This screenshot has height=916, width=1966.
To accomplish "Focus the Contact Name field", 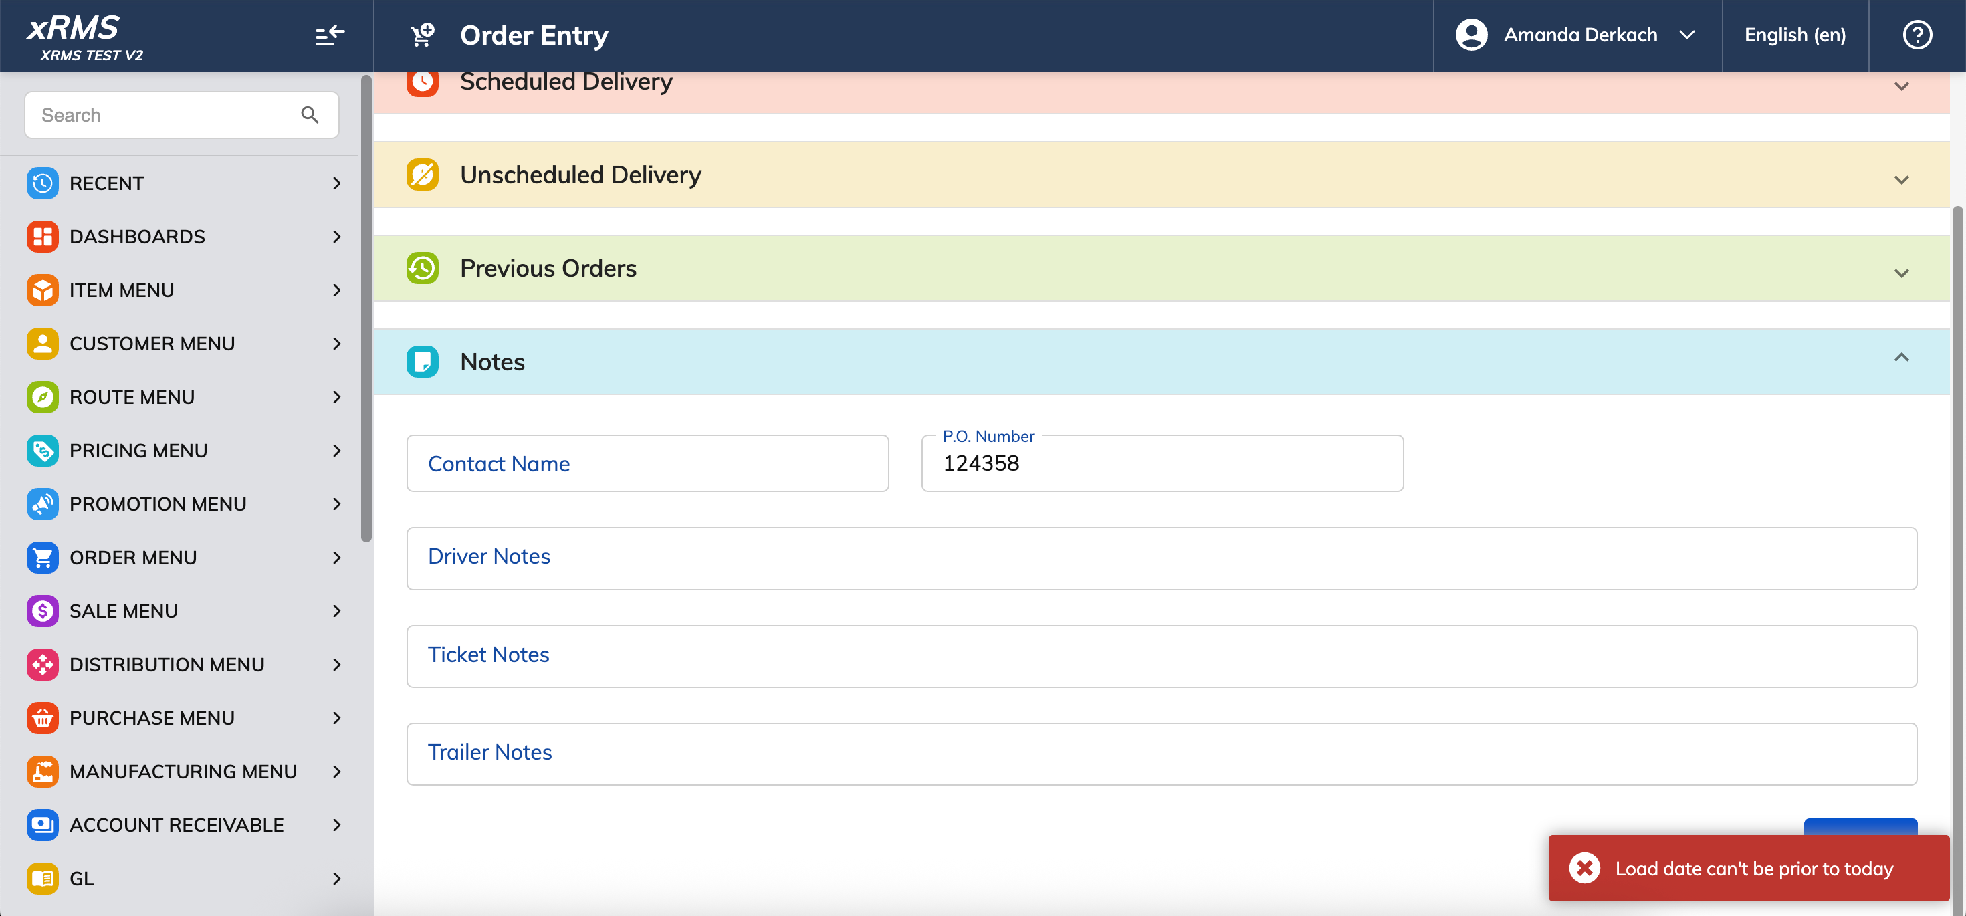I will pos(647,463).
